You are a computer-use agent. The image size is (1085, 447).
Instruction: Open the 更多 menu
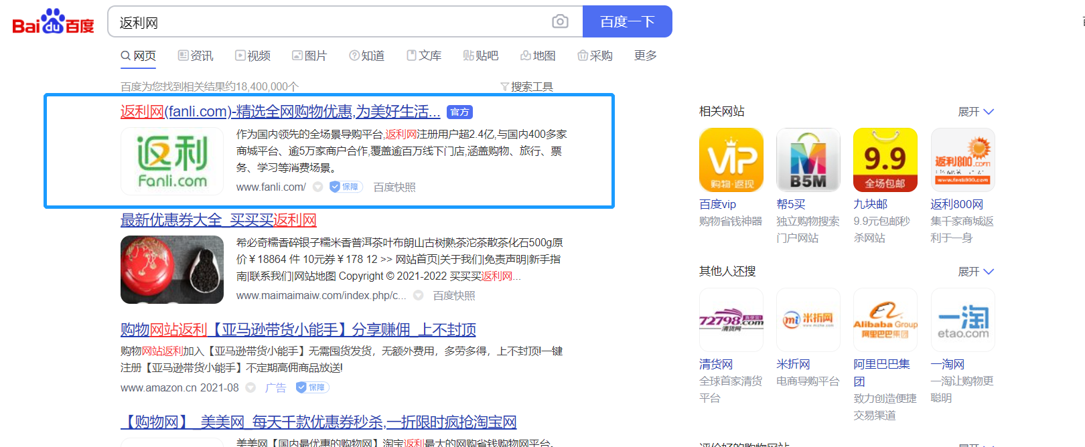coord(646,56)
